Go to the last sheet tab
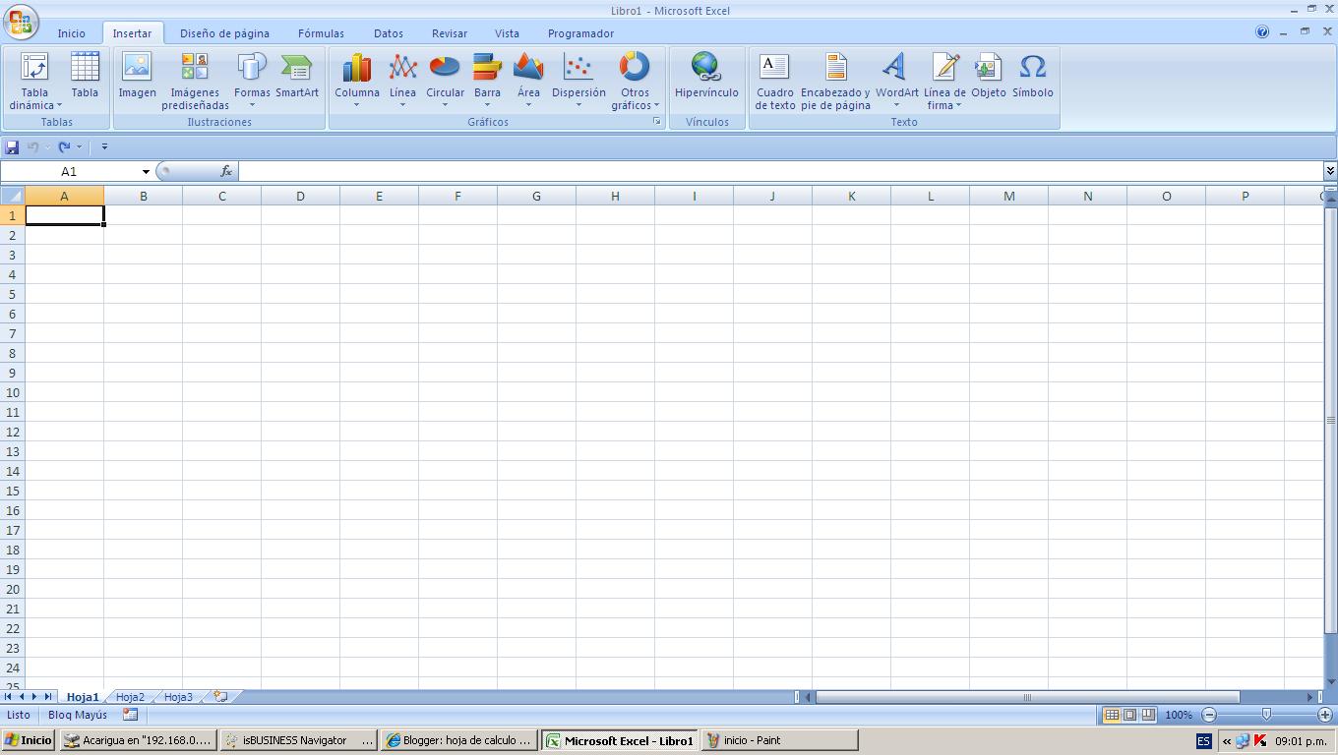Viewport: 1338px width, 755px height. coord(47,697)
